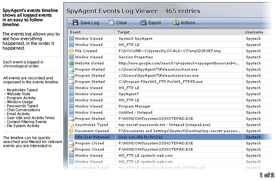Click the Export printer icon
The image size is (276, 181).
(143, 22)
